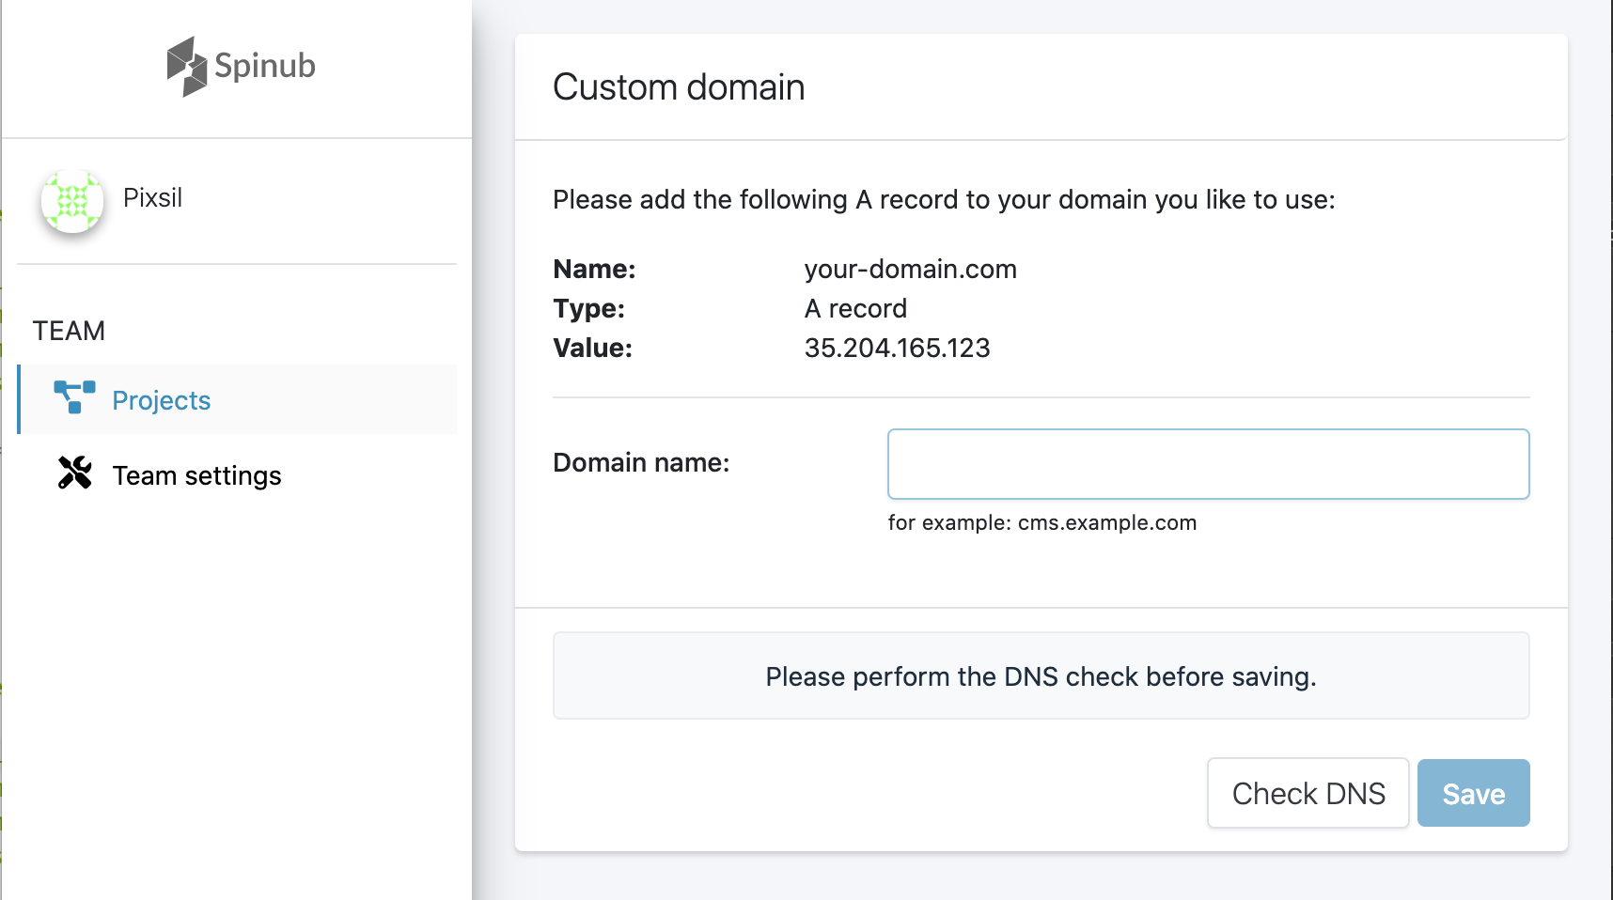Select the IP value 35.204.165.123
Viewport: 1613px width, 900px height.
(897, 348)
